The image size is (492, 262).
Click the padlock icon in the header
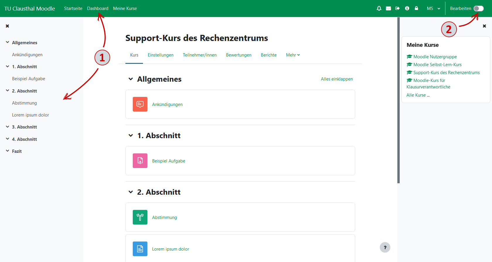coord(416,8)
